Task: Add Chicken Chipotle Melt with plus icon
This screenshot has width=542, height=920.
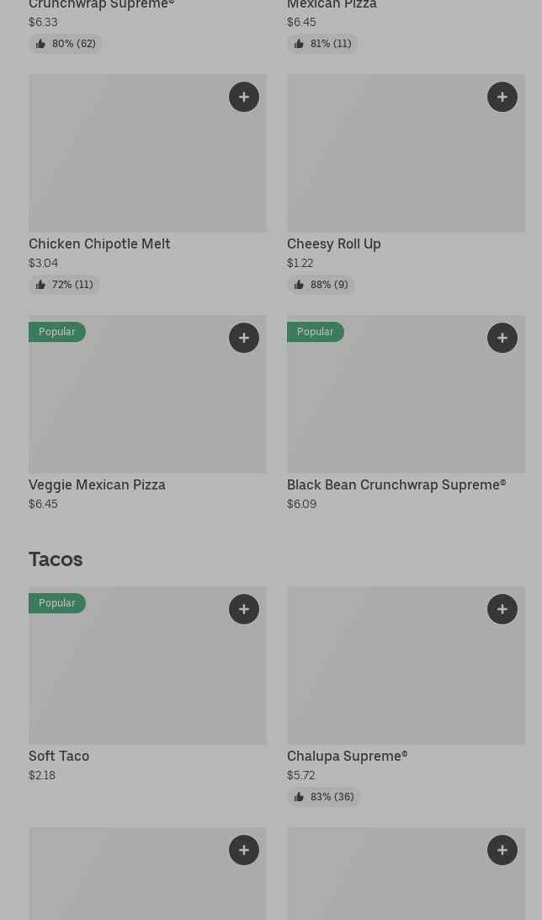Action: 244,97
